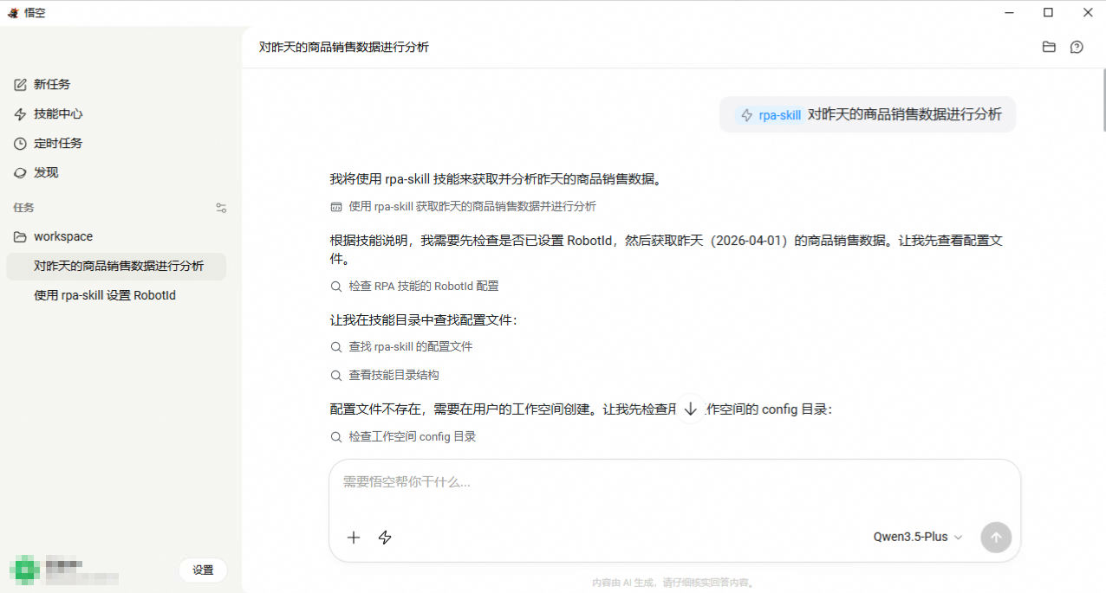Image resolution: width=1106 pixels, height=593 pixels.
Task: Click the user message bubble text
Action: [x=905, y=114]
